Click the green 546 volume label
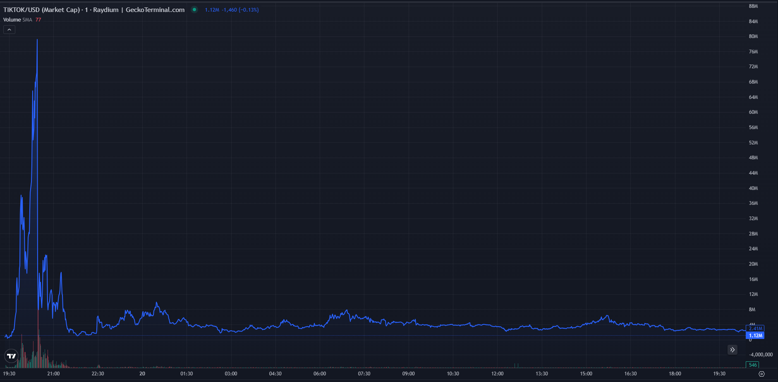The height and width of the screenshot is (382, 778). pos(752,365)
